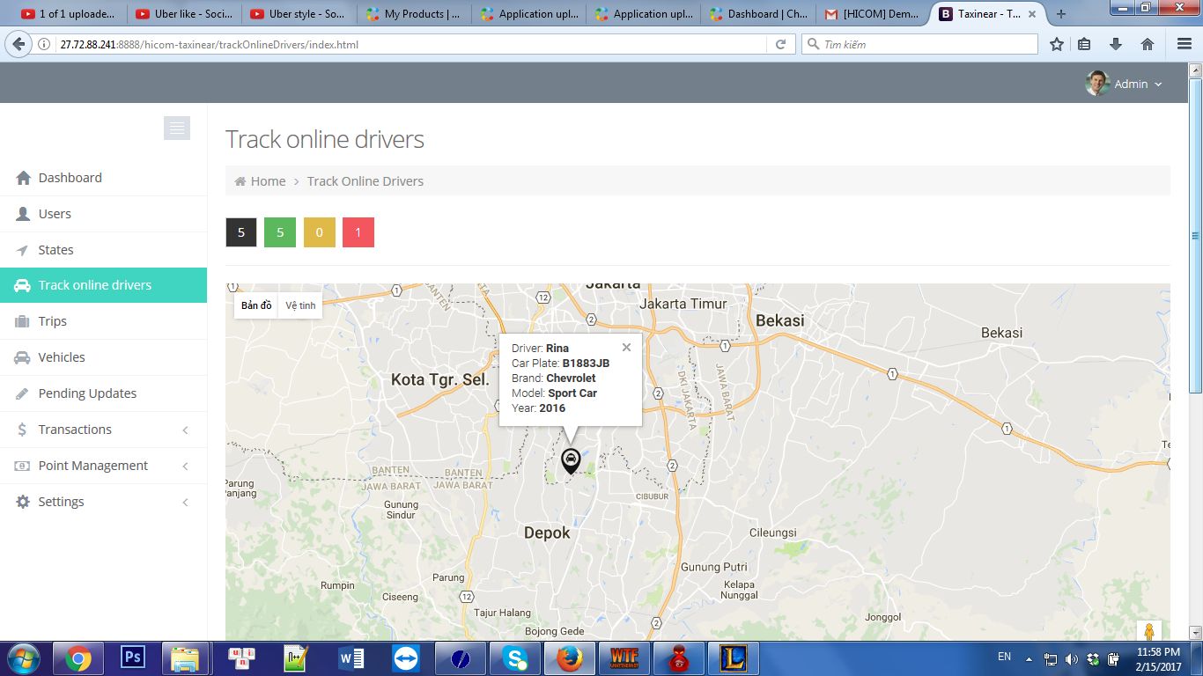
Task: Reload the page with the refresh icon
Action: (x=780, y=44)
